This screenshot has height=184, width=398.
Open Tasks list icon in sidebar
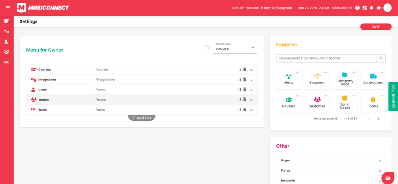6,62
